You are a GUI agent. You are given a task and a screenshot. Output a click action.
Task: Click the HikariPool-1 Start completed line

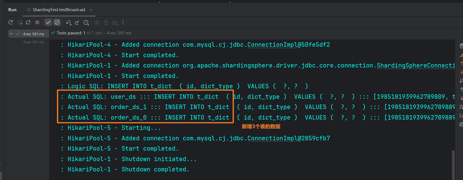pos(120,76)
